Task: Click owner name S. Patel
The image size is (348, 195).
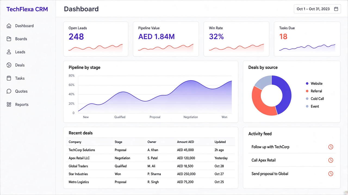Action: pyautogui.click(x=153, y=158)
